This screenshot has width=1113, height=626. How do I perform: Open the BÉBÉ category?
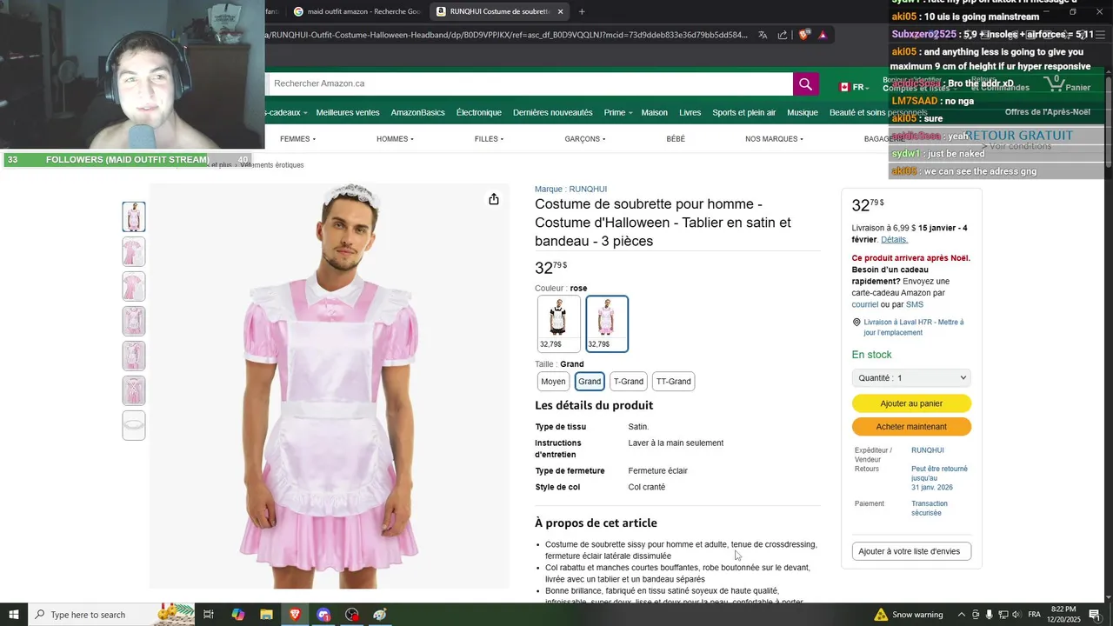[x=676, y=139]
